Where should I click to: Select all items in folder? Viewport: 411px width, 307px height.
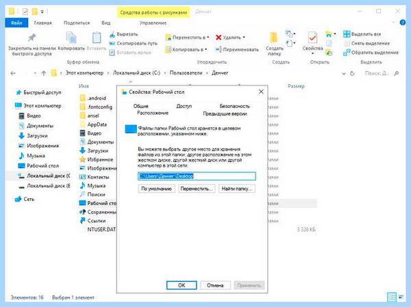362,34
